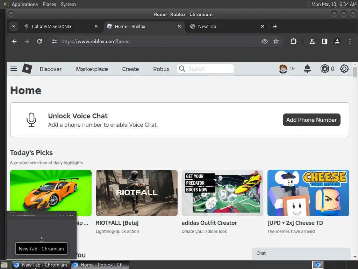This screenshot has width=358, height=269.
Task: Open the user avatar profile
Action: tap(283, 69)
